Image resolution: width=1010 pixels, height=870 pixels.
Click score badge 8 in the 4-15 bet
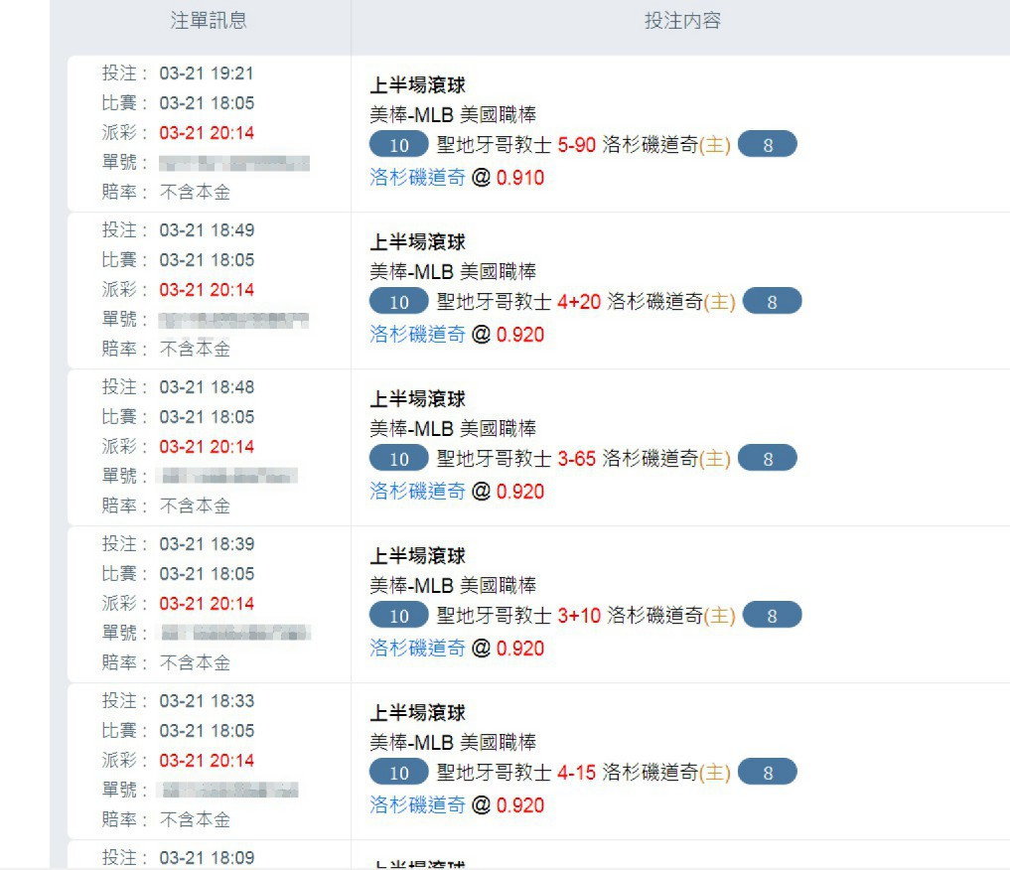[x=767, y=772]
